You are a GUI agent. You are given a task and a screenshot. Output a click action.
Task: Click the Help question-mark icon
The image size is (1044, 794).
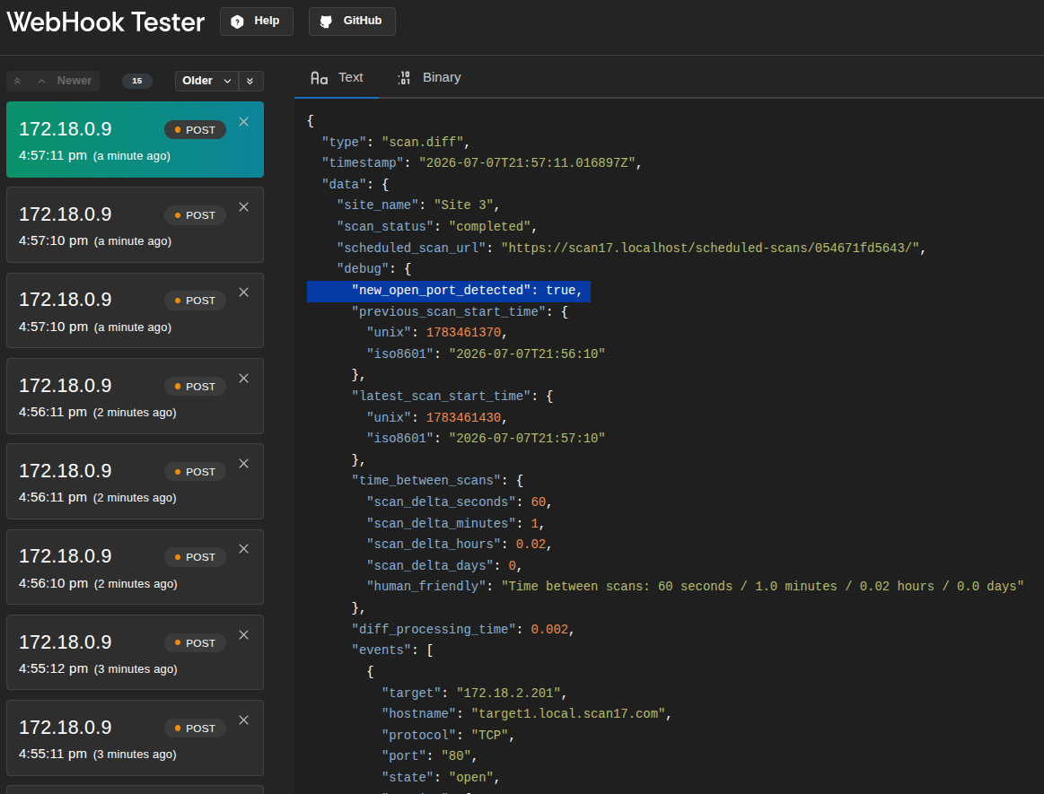pyautogui.click(x=237, y=22)
